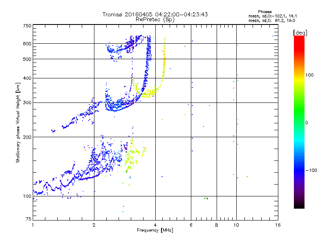327x245 pixels.
Task: Click the y-axis tick label '400'
Action: click(27, 78)
